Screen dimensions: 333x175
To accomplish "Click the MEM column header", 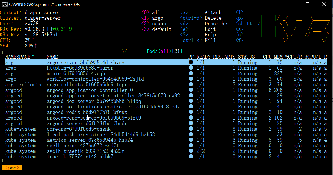I will pyautogui.click(x=278, y=57).
